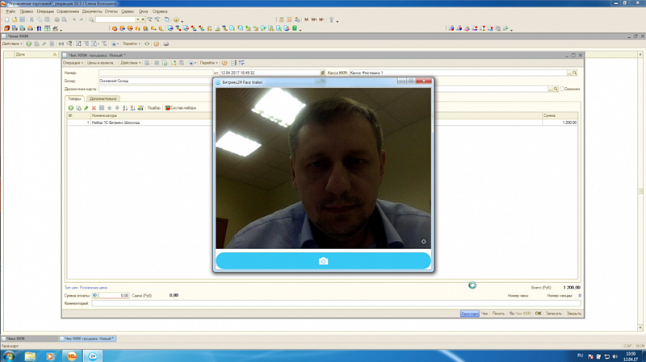Screen dimensions: 646x362
Task: Click the Номер input field
Action: pos(156,73)
